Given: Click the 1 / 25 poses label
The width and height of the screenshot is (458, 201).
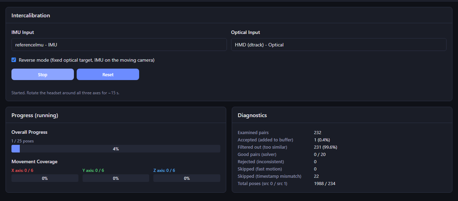Looking at the screenshot, I should [23, 141].
